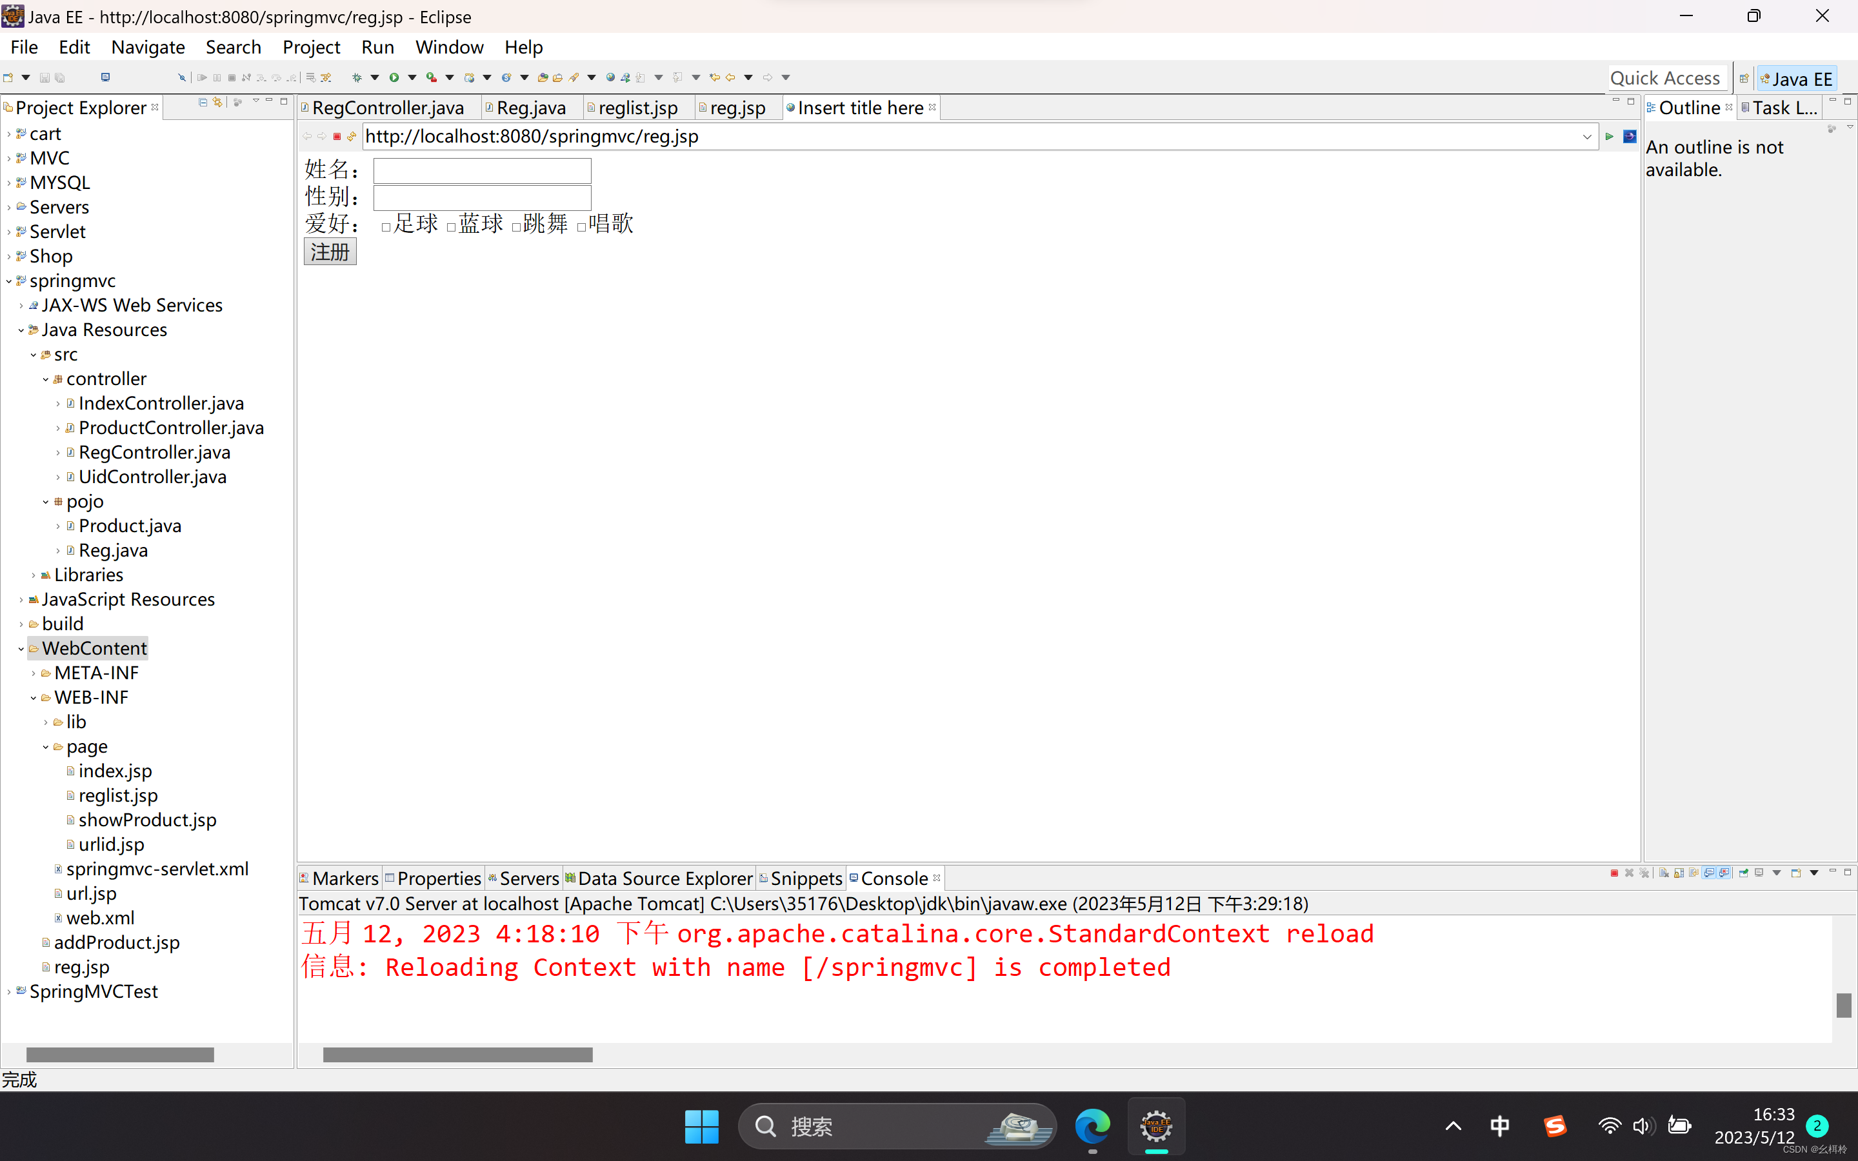This screenshot has height=1161, width=1858.
Task: Check the 跳舞 hobby checkbox
Action: [516, 226]
